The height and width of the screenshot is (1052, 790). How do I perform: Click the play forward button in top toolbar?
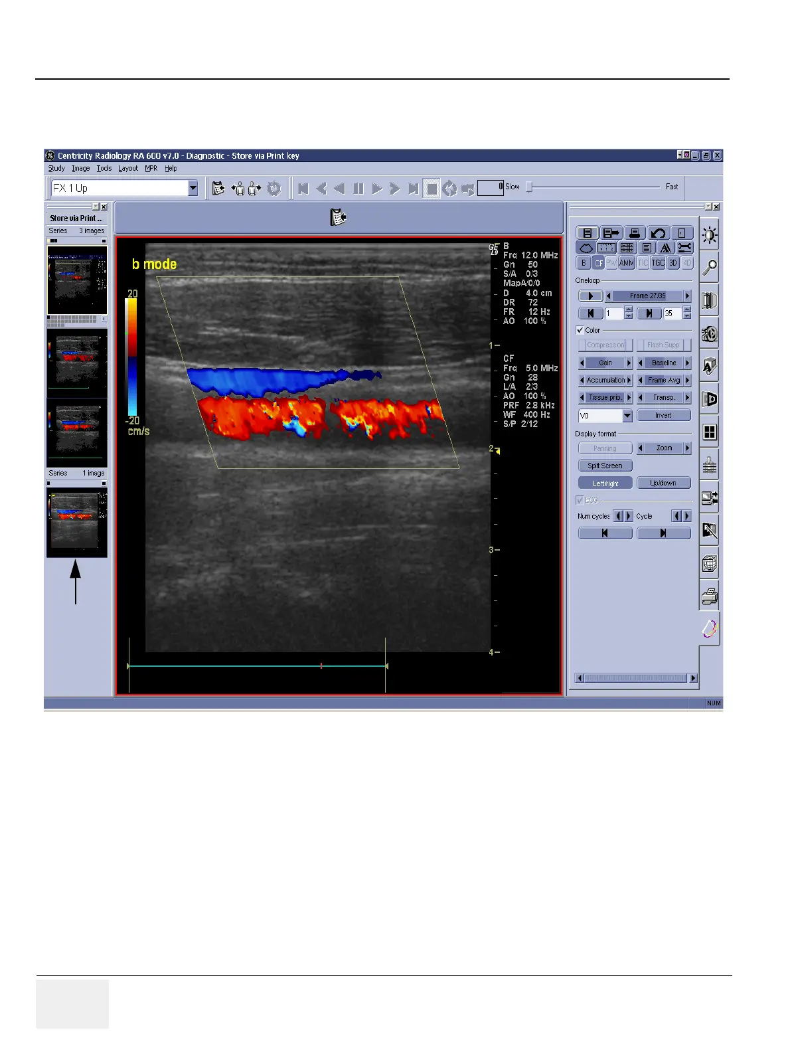pyautogui.click(x=377, y=189)
